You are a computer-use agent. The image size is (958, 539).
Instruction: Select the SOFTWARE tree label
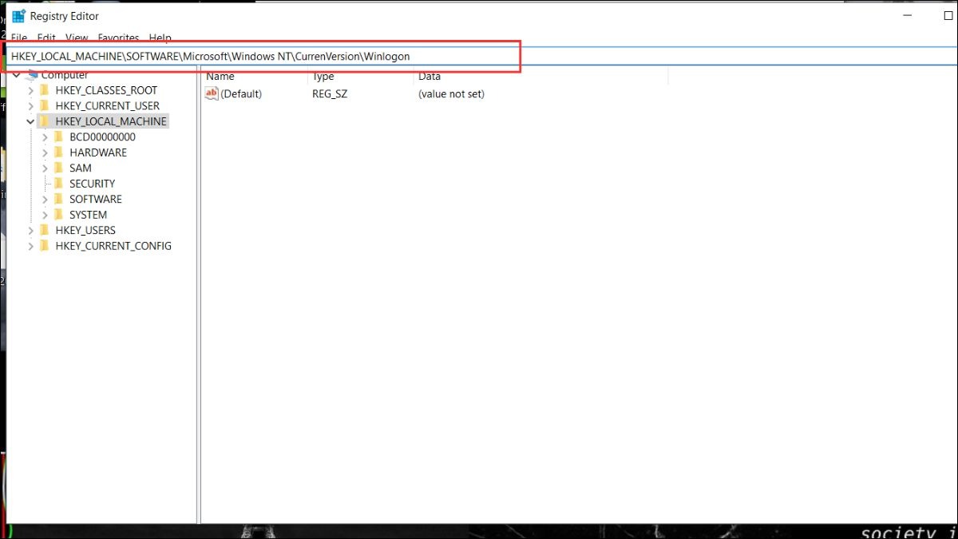click(95, 199)
